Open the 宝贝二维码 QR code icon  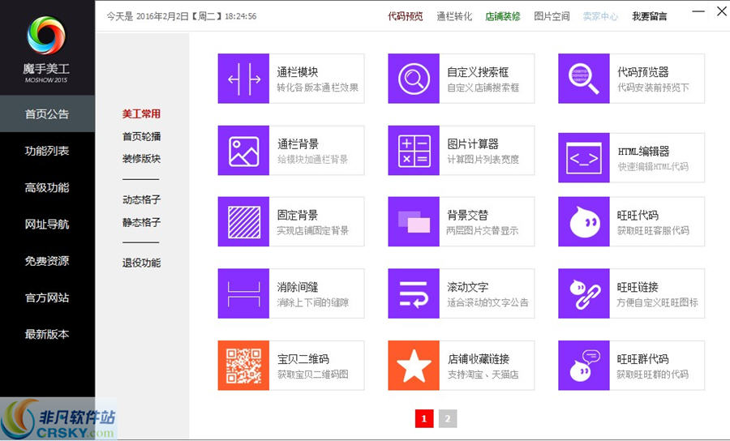243,366
